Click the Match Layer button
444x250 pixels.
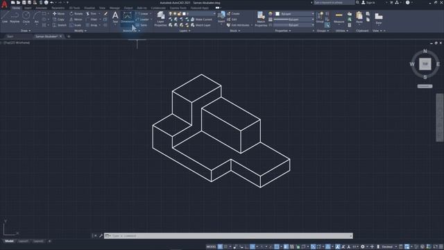pyautogui.click(x=200, y=25)
